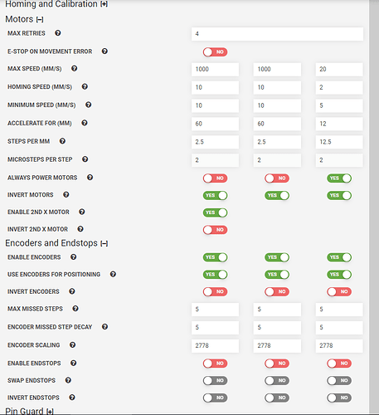The image size is (379, 415).
Task: Collapse the Motors section
Action: pos(40,20)
